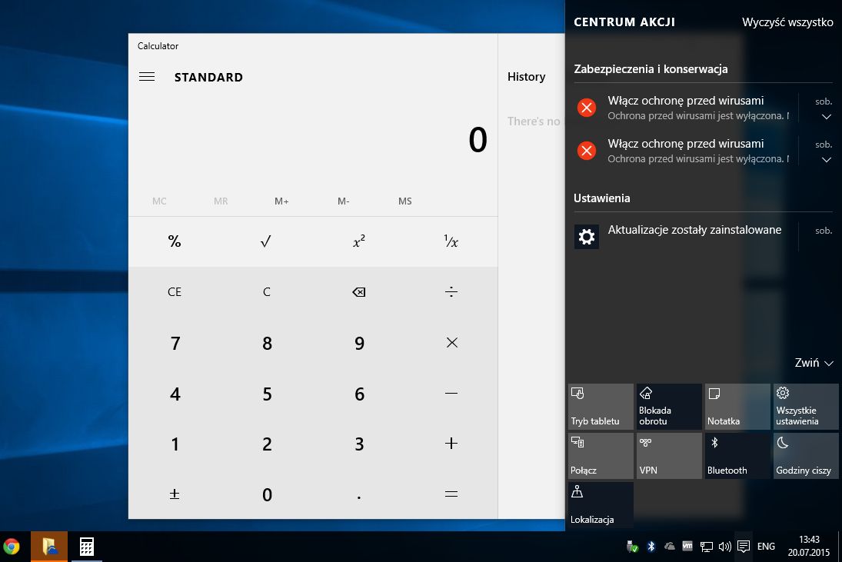The height and width of the screenshot is (562, 842).
Task: Open Chrome from the taskbar
Action: (12, 547)
